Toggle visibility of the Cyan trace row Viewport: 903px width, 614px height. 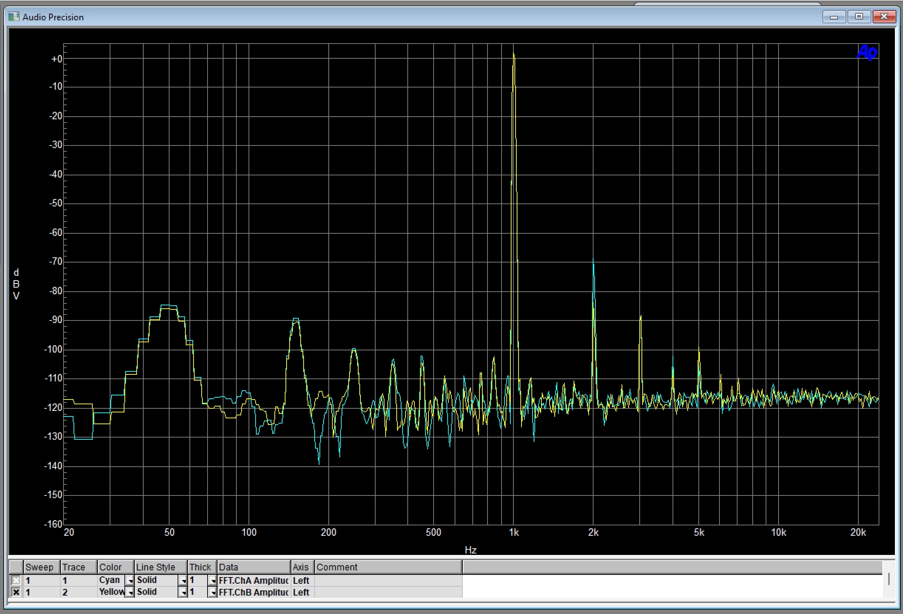click(x=16, y=581)
